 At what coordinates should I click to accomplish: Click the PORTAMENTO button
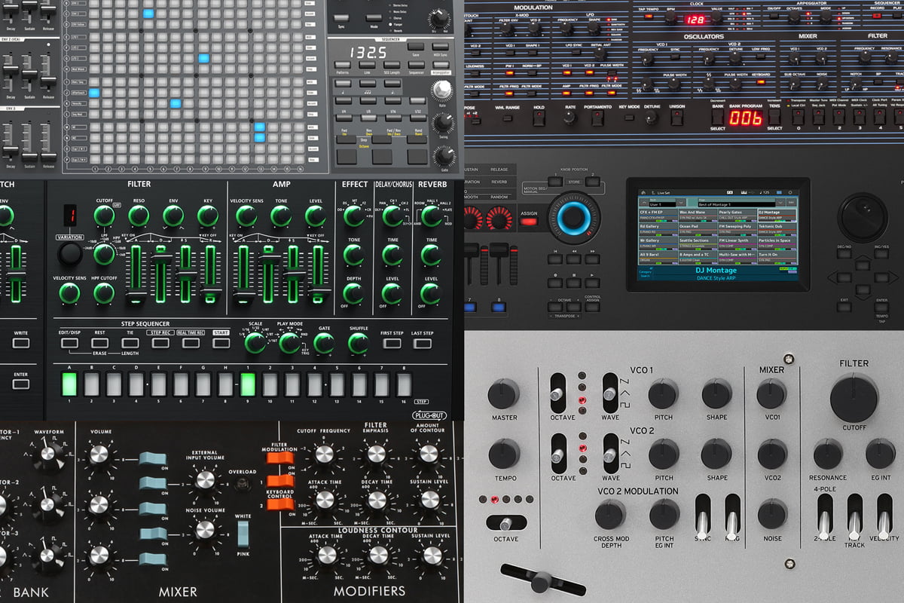[597, 118]
